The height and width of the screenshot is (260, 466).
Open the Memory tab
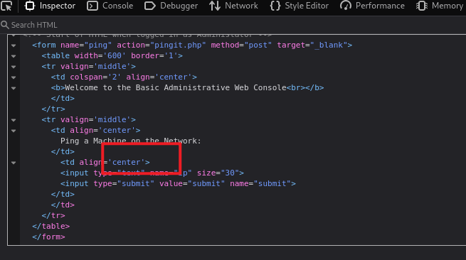click(440, 6)
